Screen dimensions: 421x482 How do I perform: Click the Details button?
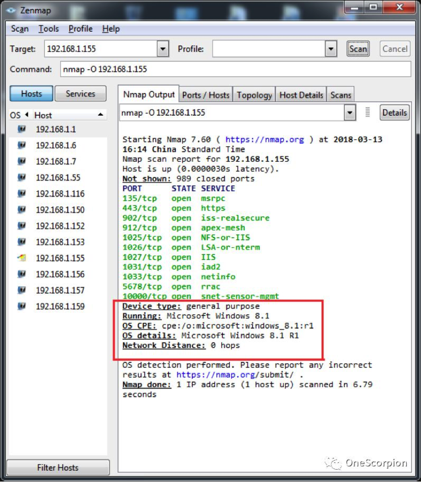(x=395, y=113)
